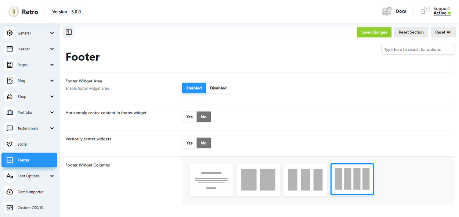This screenshot has height=217, width=459.
Task: Click the Enable footer widget area description
Action: (87, 89)
